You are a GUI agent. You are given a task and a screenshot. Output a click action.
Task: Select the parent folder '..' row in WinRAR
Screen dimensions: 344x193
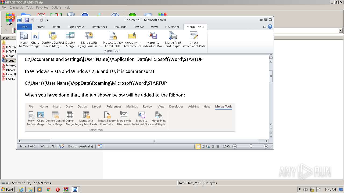click(x=8, y=42)
